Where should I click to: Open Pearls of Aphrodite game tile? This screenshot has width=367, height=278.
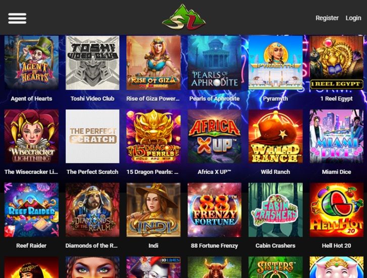[x=214, y=63]
